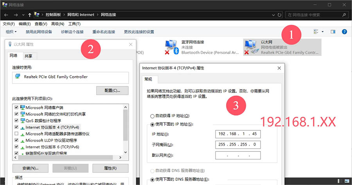Close the 以太网 属性 dialog

pos(131,44)
